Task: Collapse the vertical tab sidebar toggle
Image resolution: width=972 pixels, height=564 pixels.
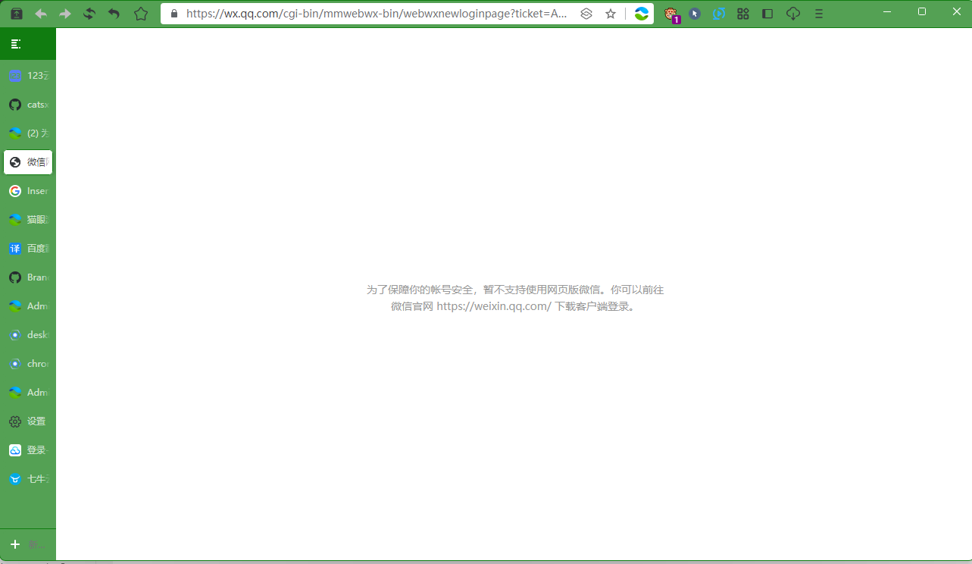Action: coord(16,44)
